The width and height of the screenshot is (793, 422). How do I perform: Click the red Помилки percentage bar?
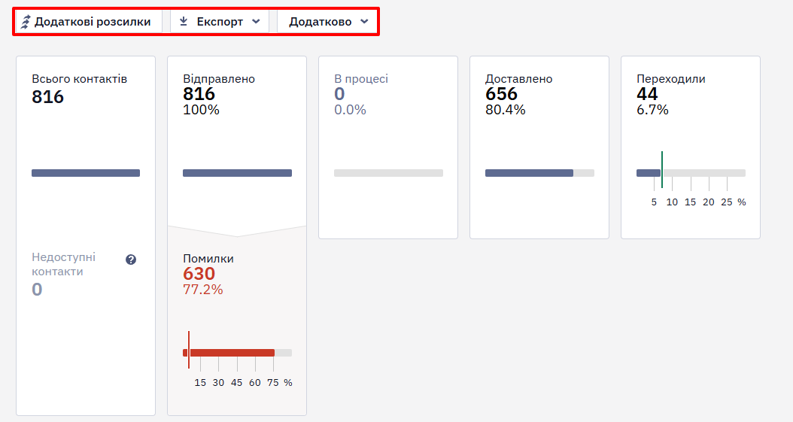click(x=237, y=353)
